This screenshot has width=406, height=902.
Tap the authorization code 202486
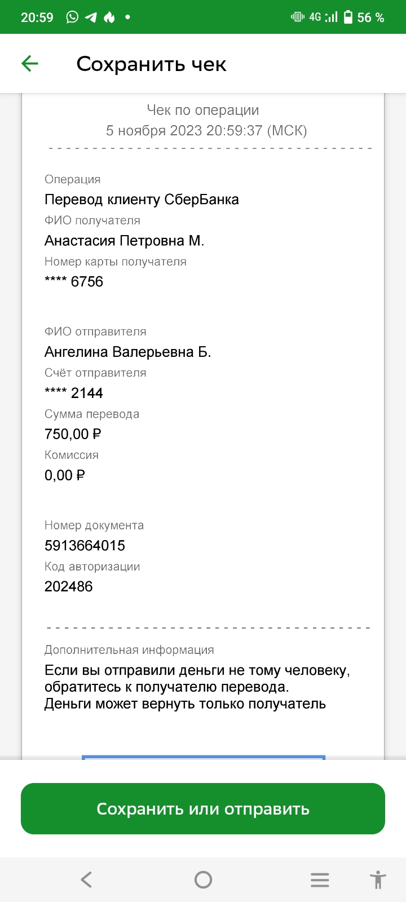(68, 586)
